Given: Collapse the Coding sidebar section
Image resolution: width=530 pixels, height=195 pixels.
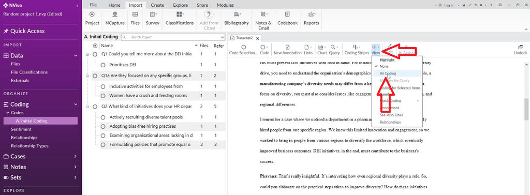Looking at the screenshot, I should (76, 104).
